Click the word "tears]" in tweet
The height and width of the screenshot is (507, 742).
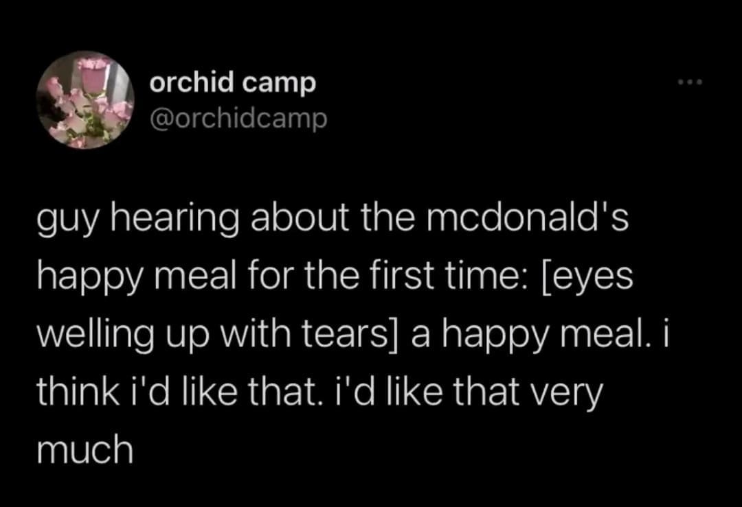point(371,336)
